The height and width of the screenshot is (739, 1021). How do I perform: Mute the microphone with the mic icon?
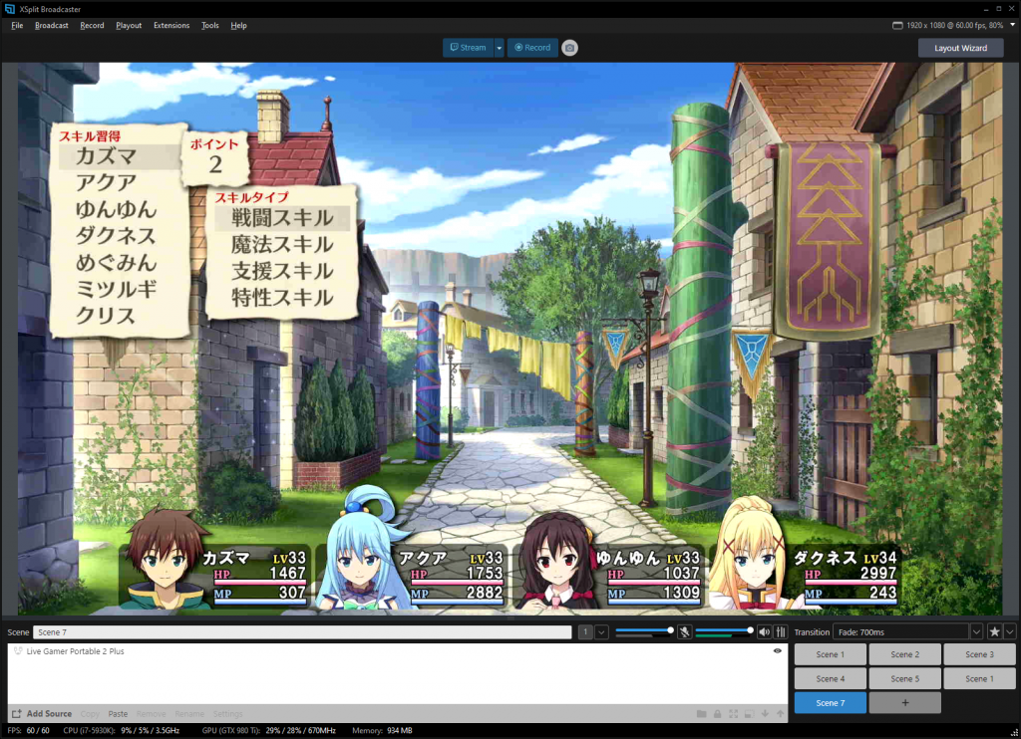684,631
